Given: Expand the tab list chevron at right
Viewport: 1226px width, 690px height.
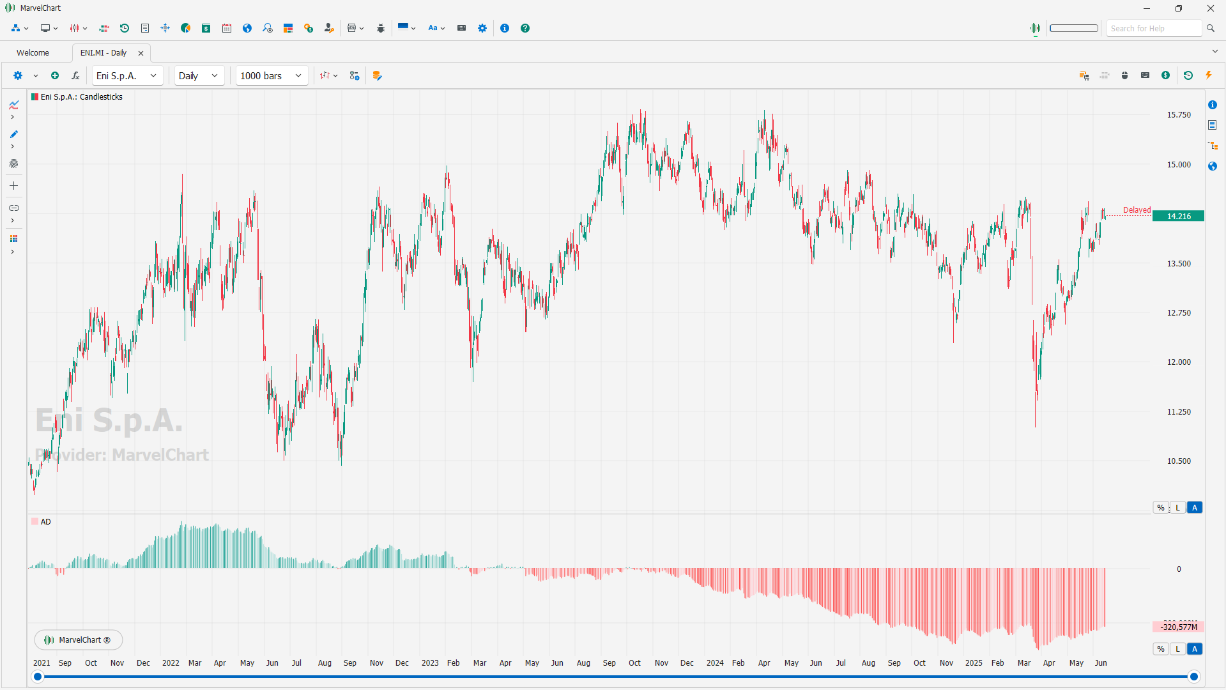Looking at the screenshot, I should click(1215, 52).
